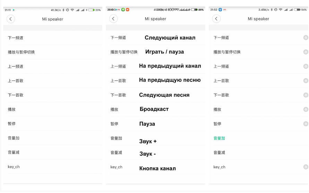Tap the back arrow in the 23% battery screen
This screenshot has width=309, height=193.
tap(11, 19)
